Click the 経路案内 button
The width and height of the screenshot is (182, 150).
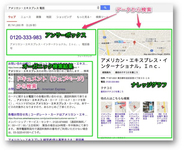(x=106, y=72)
